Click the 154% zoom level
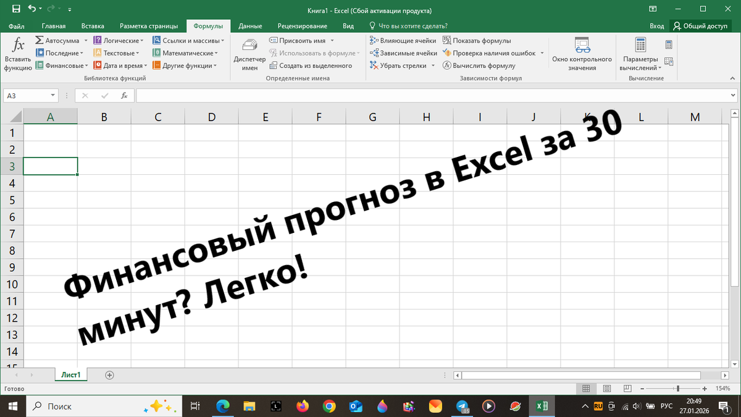741x417 pixels. pyautogui.click(x=722, y=389)
